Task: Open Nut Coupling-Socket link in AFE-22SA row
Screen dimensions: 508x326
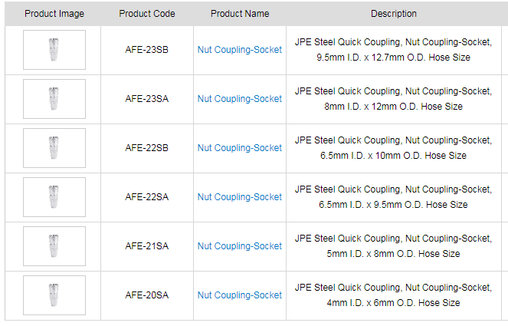Action: [x=240, y=197]
